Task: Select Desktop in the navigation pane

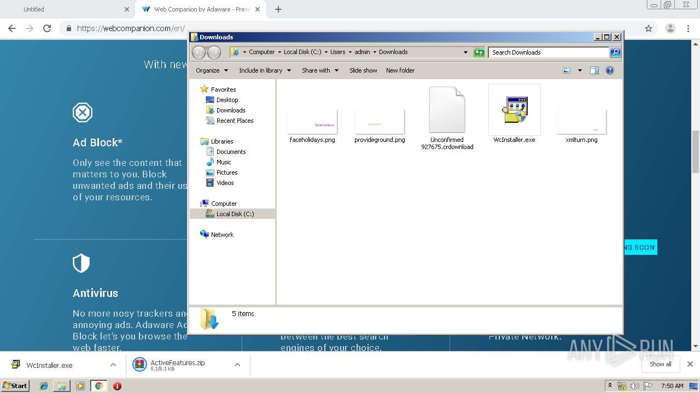Action: click(x=227, y=100)
